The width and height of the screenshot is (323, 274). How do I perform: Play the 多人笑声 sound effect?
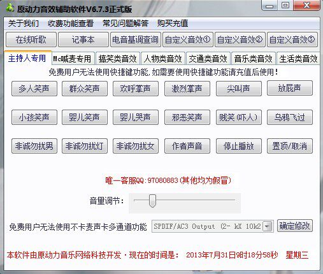pos(34,89)
